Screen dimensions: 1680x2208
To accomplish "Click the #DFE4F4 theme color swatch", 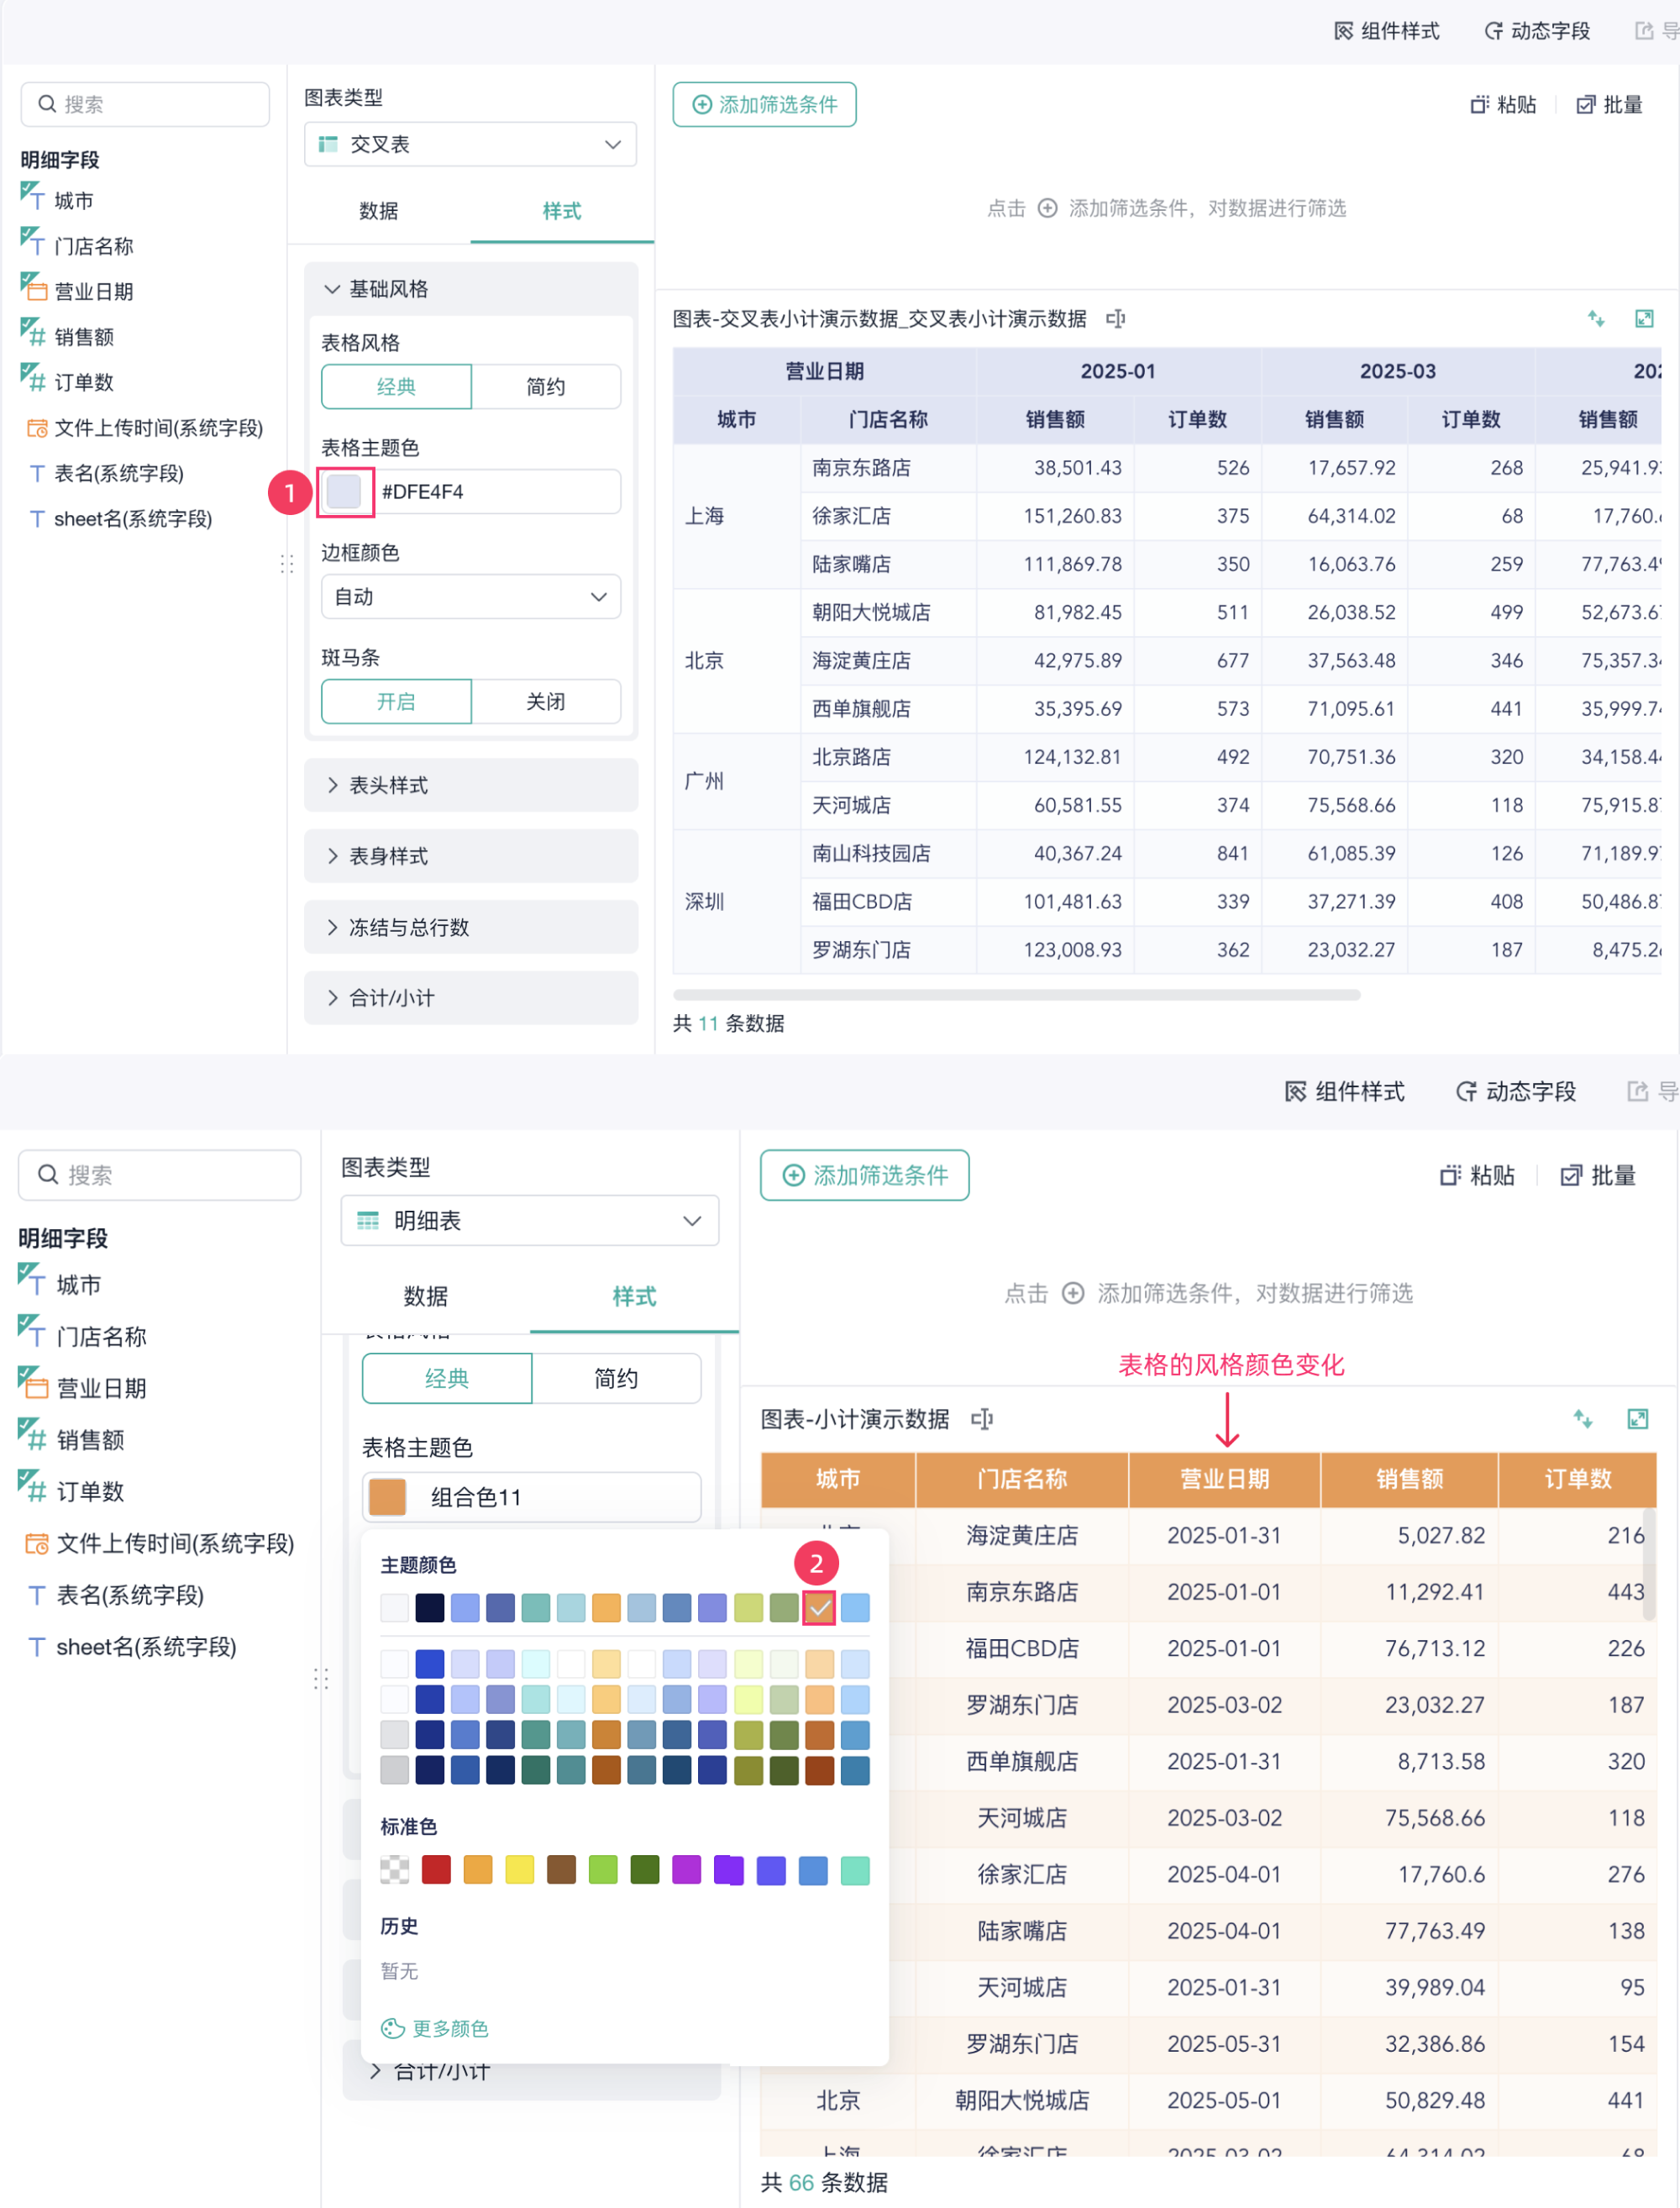I will tap(345, 492).
